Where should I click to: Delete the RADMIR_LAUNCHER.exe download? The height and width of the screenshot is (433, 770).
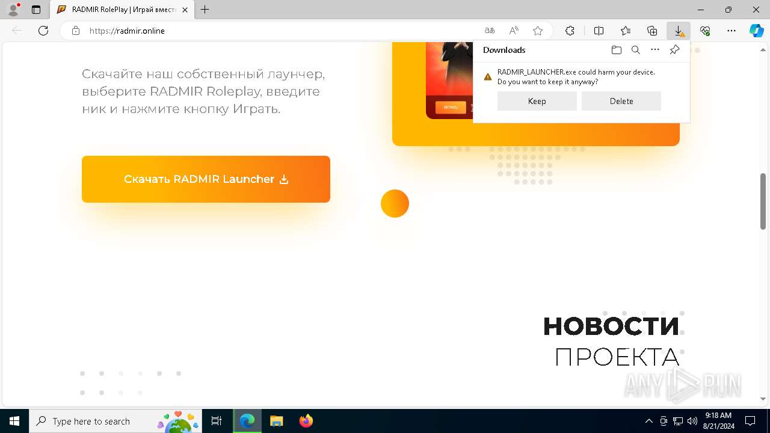[x=621, y=101]
